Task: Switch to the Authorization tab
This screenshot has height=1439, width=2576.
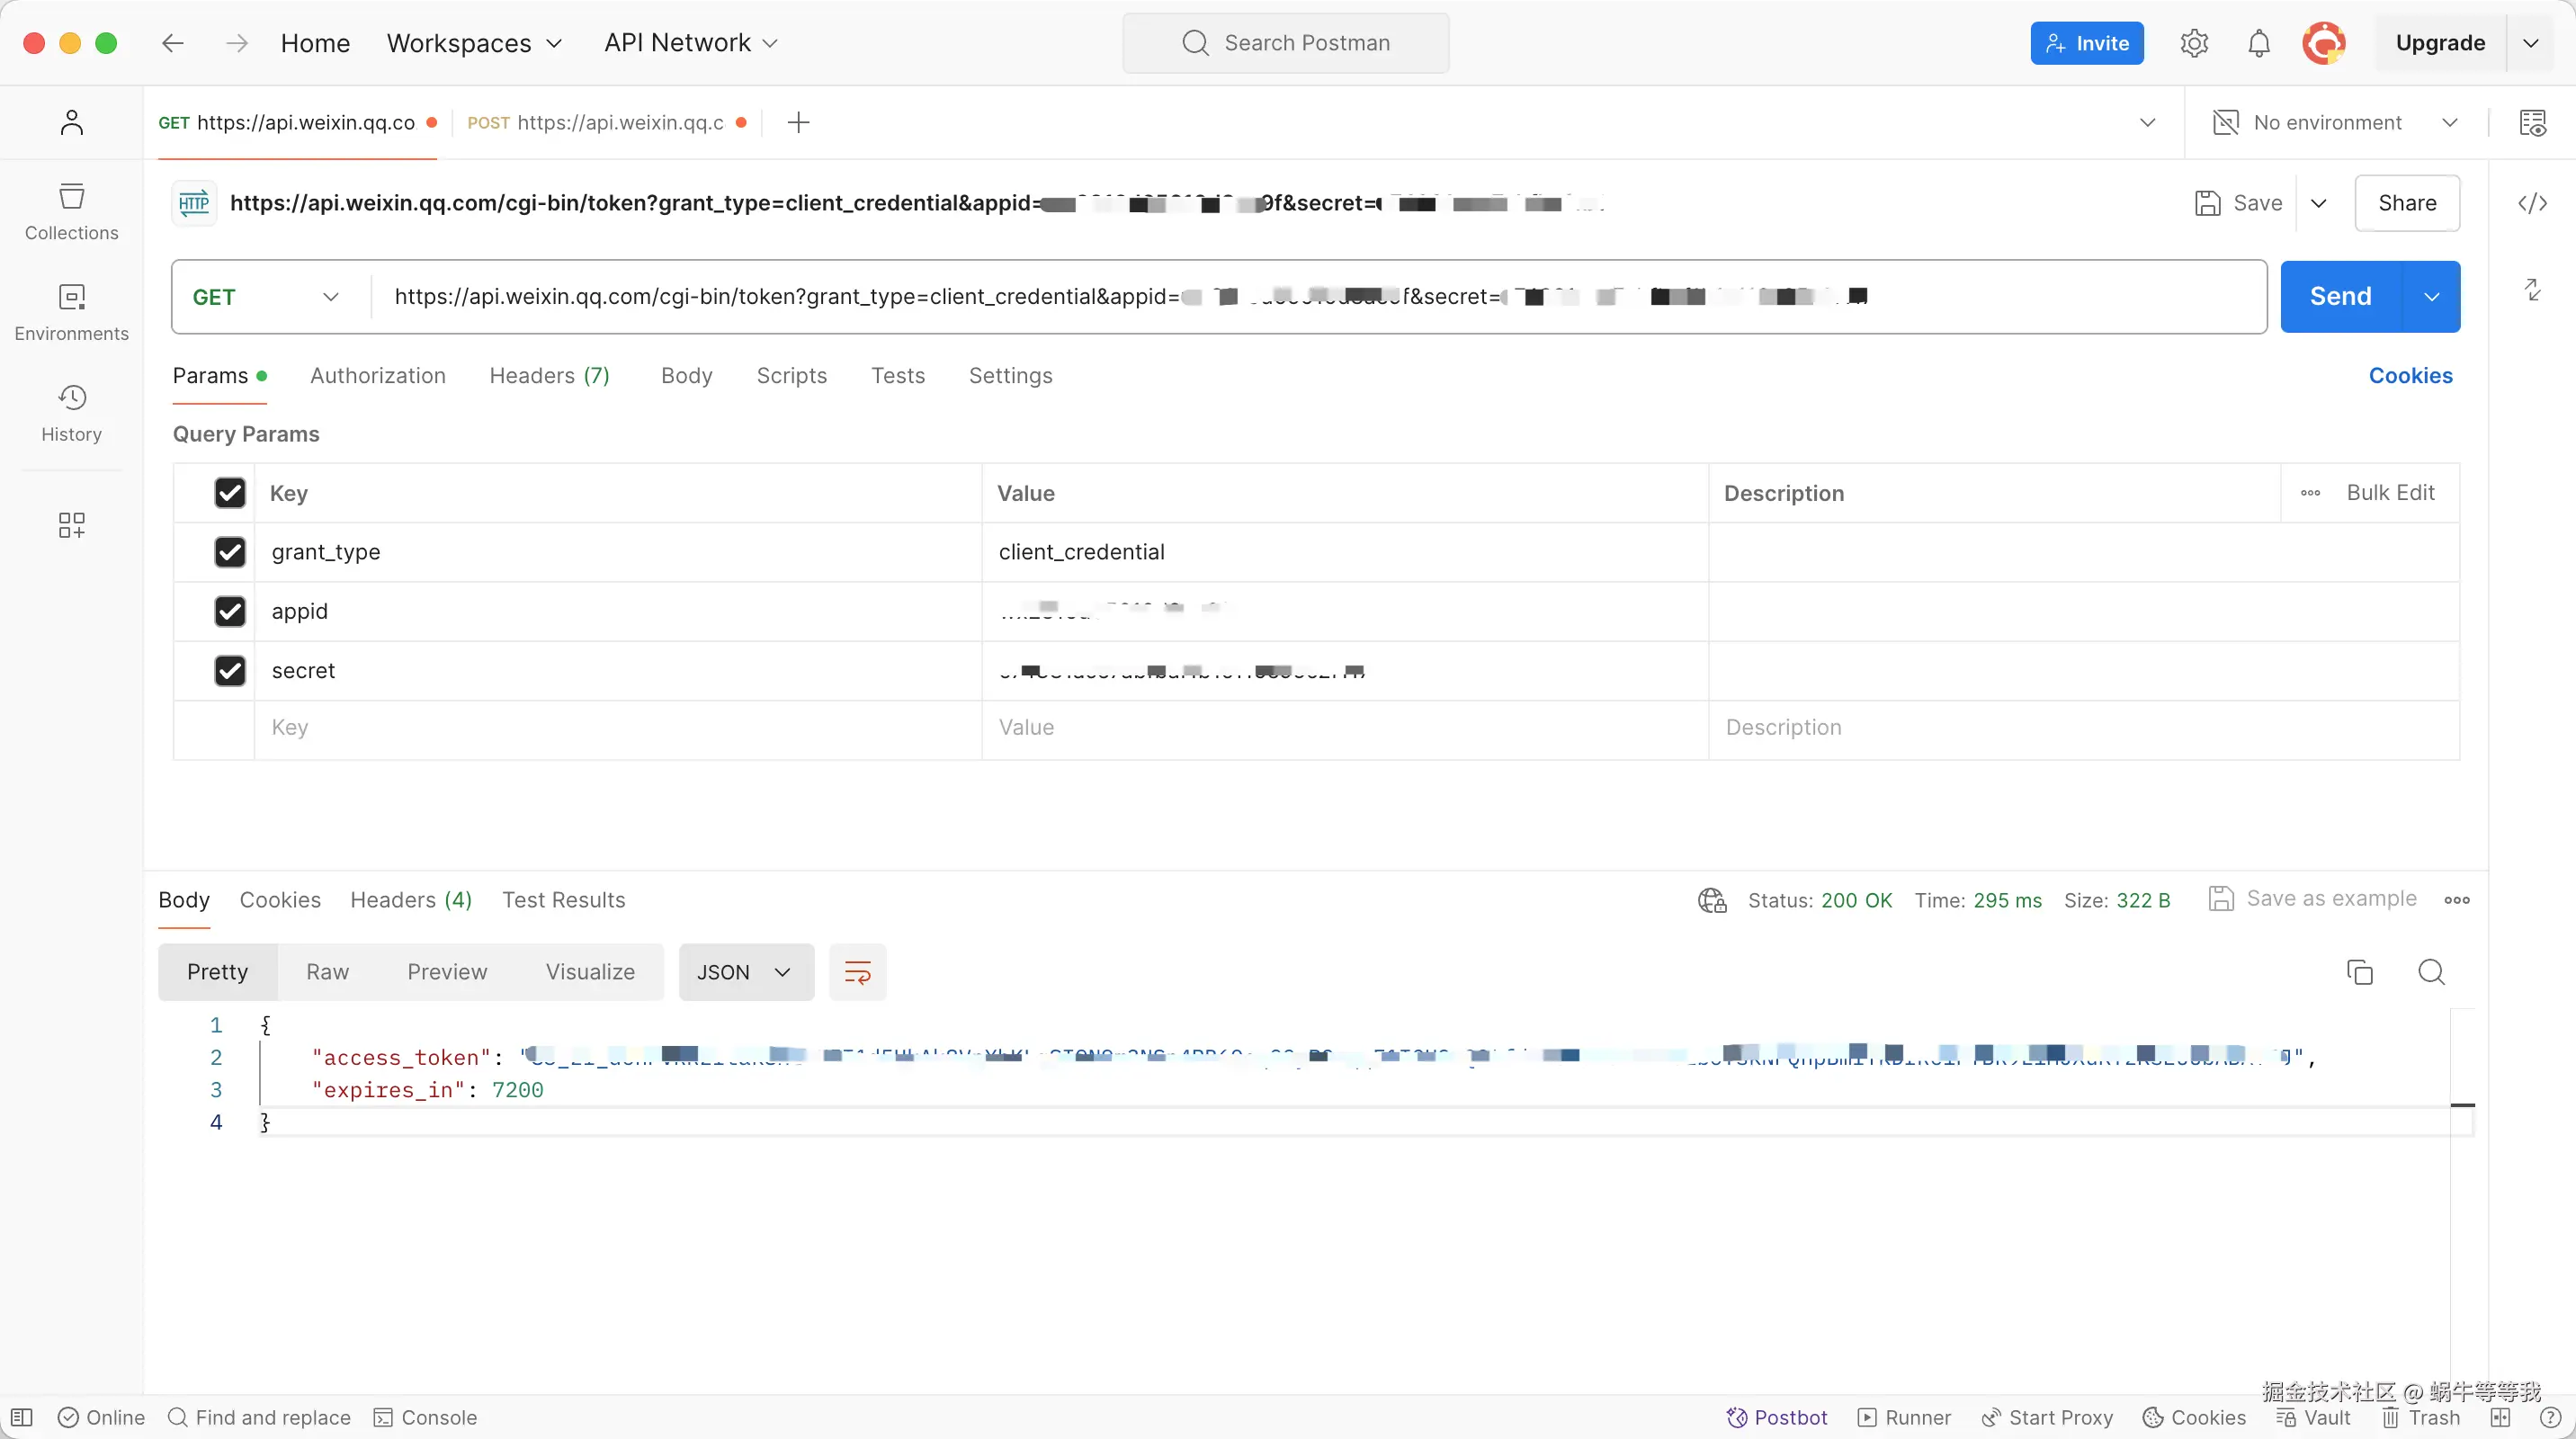Action: pyautogui.click(x=377, y=376)
